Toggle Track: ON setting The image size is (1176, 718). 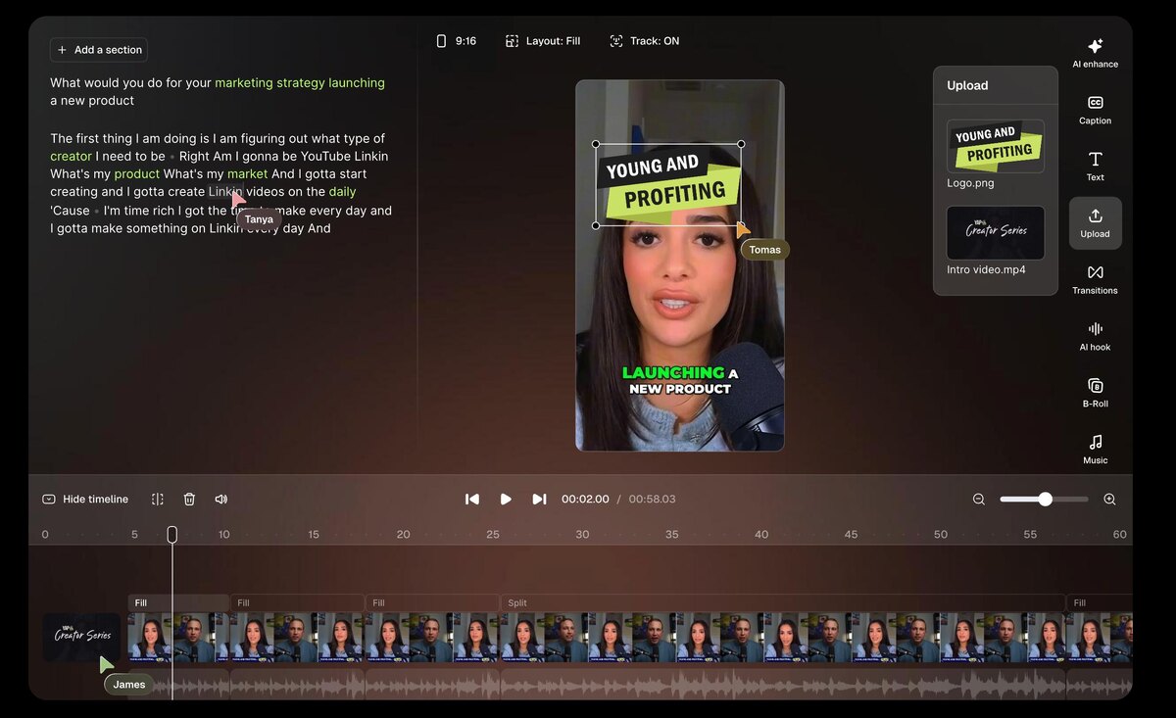[644, 41]
